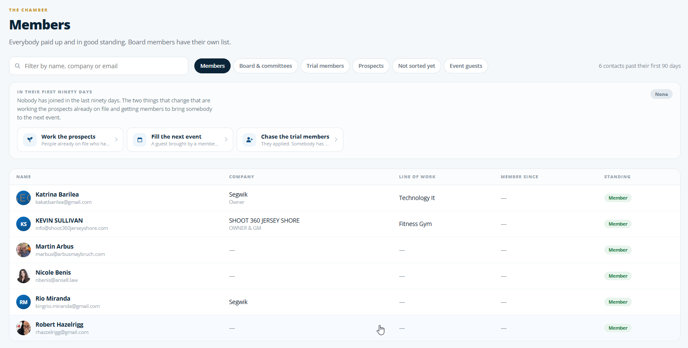Click the Member Since column header
Viewport: 688px width, 348px height.
(519, 177)
